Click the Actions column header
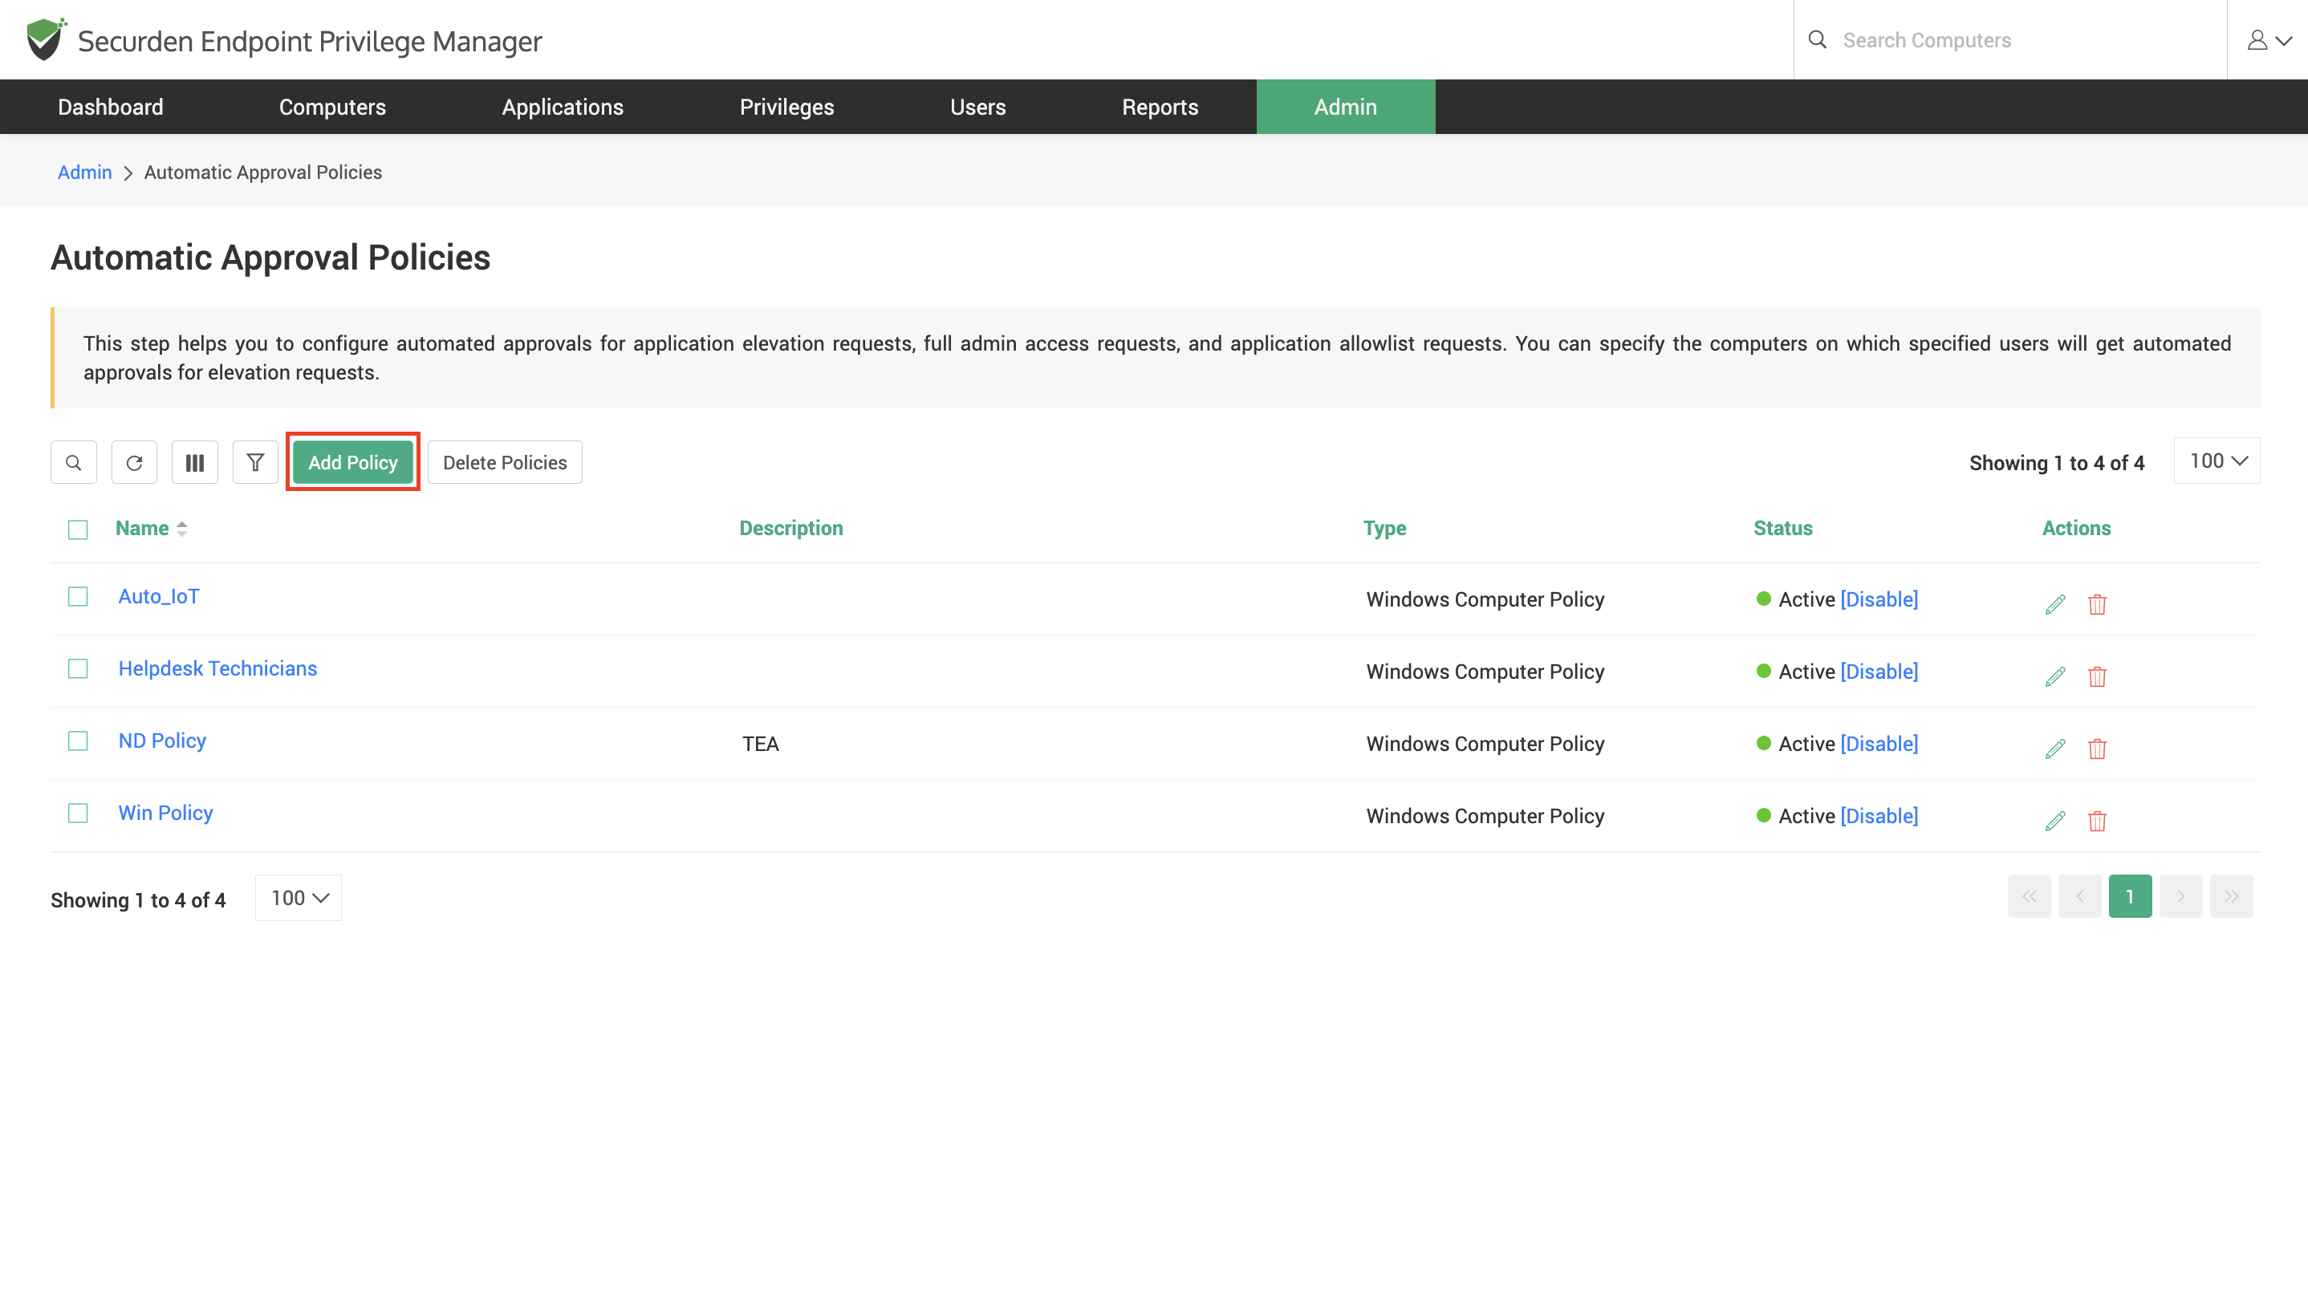Screen dimensions: 2308x1303 (2076, 529)
